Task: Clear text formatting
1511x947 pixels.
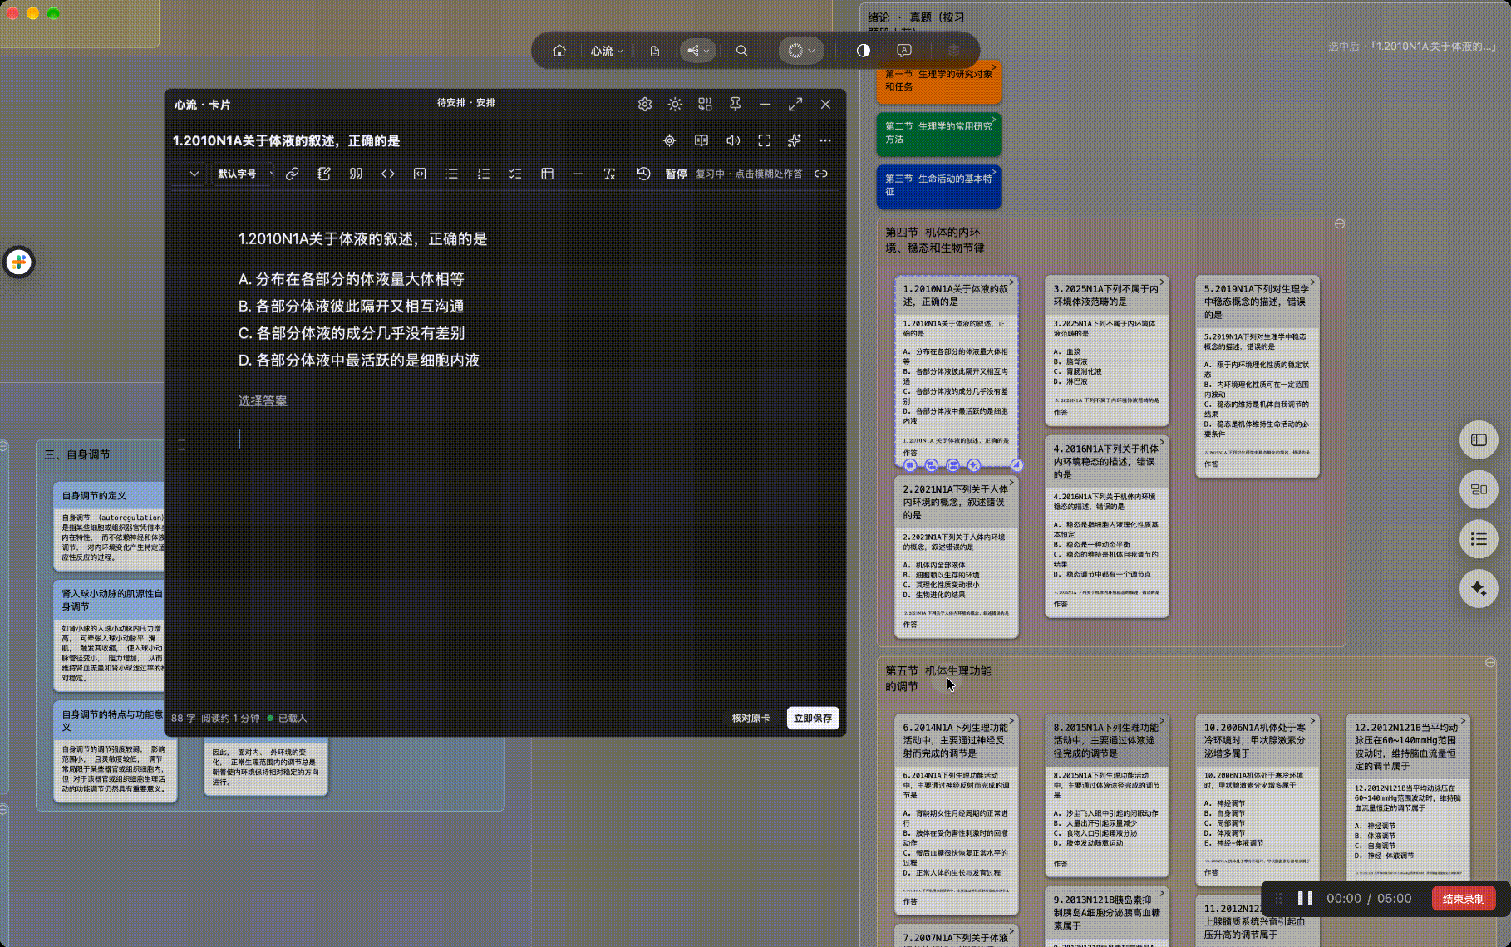Action: point(609,174)
